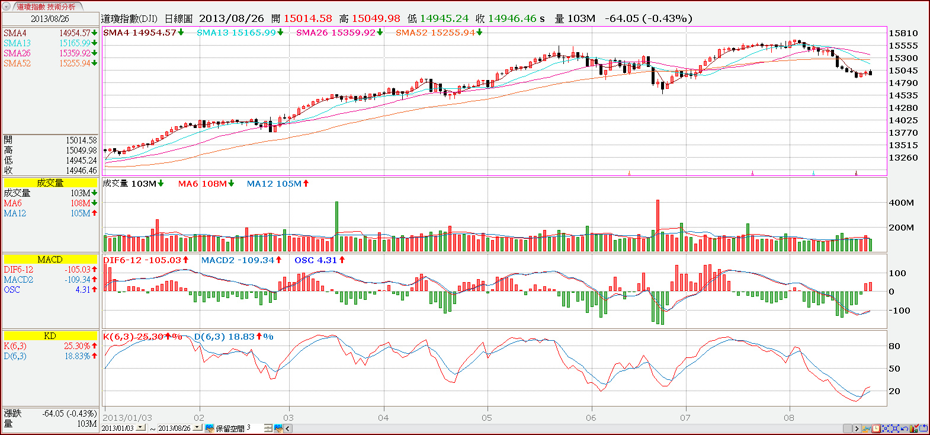This screenshot has width=930, height=435.
Task: Click the 2013/01/03 label on time axis
Action: click(x=127, y=418)
